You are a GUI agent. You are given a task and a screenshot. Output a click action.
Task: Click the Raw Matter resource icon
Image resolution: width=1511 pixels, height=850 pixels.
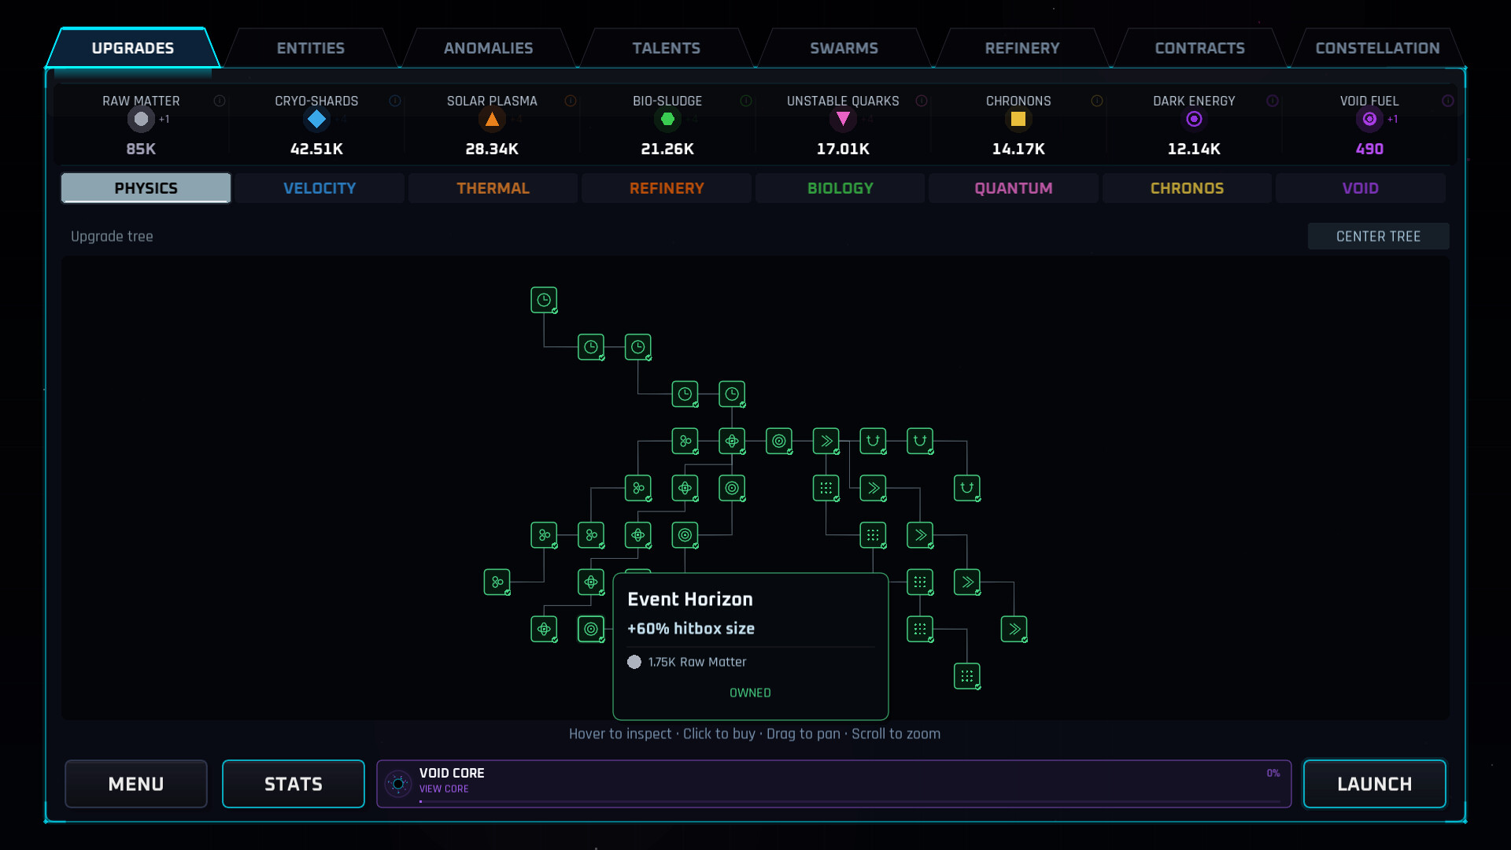point(141,119)
